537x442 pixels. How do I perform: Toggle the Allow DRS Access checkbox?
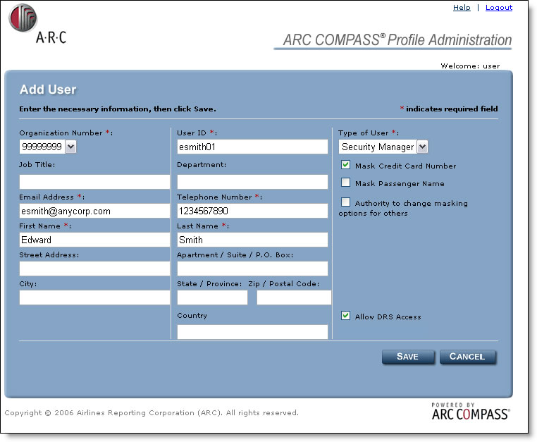[x=345, y=316]
